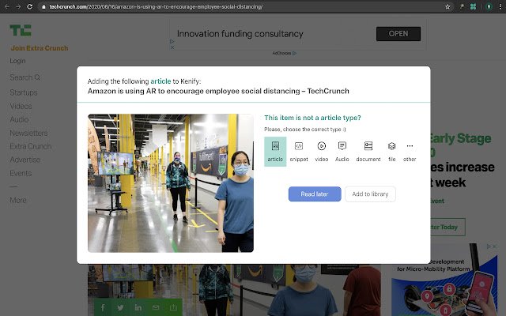
Task: Open Search in the TechCrunch sidebar
Action: click(x=25, y=77)
